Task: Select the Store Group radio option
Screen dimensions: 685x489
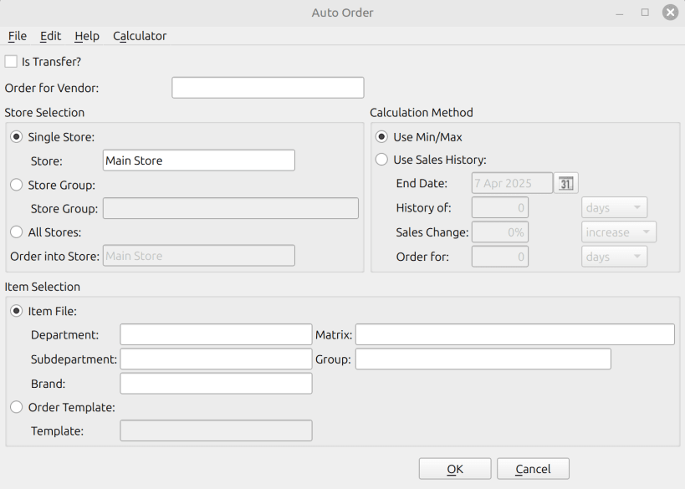Action: pos(16,185)
